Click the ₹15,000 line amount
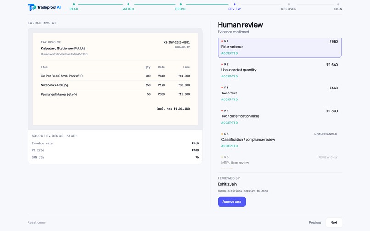Screen dimensions: 370x231 click(184, 94)
